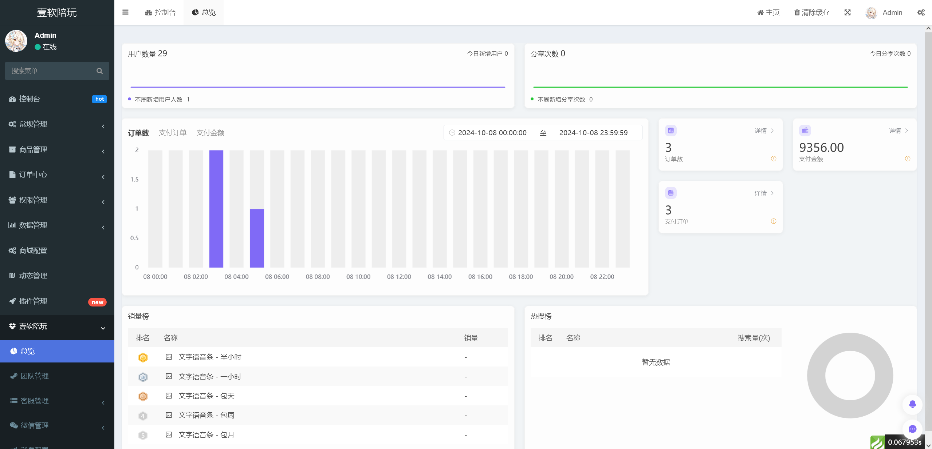Switch chart to 支付金额 tab

210,133
